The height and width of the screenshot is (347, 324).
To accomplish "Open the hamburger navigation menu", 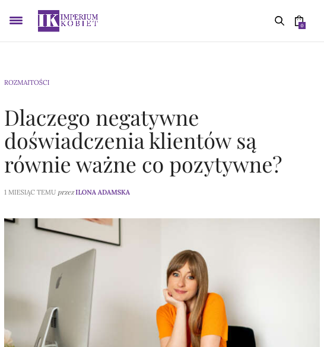I will point(16,21).
